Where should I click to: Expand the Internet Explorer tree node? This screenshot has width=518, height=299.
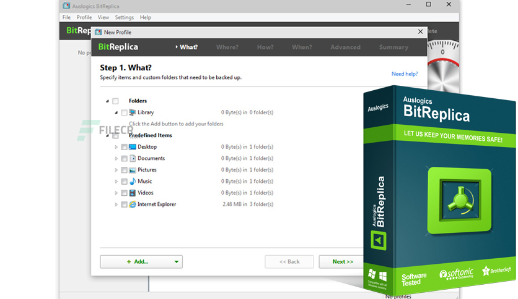[116, 204]
